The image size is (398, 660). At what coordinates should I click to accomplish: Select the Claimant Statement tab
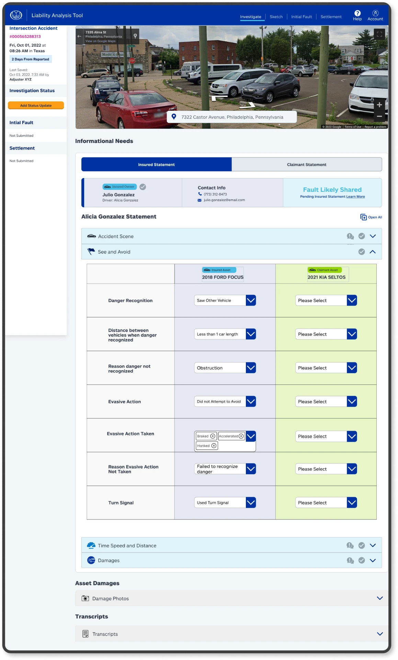pos(307,165)
